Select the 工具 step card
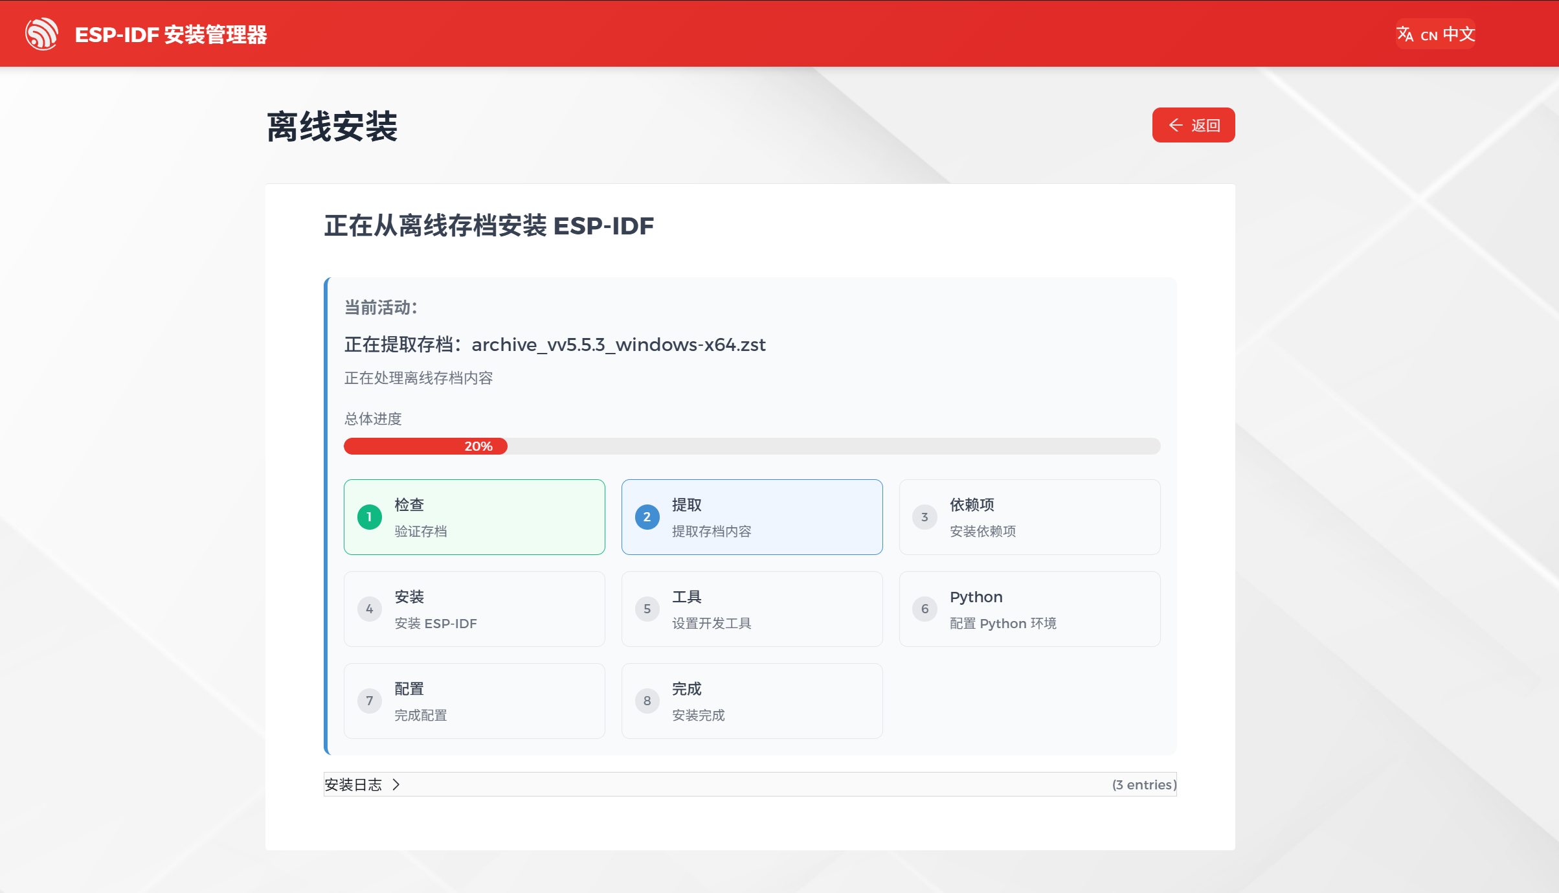This screenshot has height=893, width=1559. pyautogui.click(x=752, y=609)
